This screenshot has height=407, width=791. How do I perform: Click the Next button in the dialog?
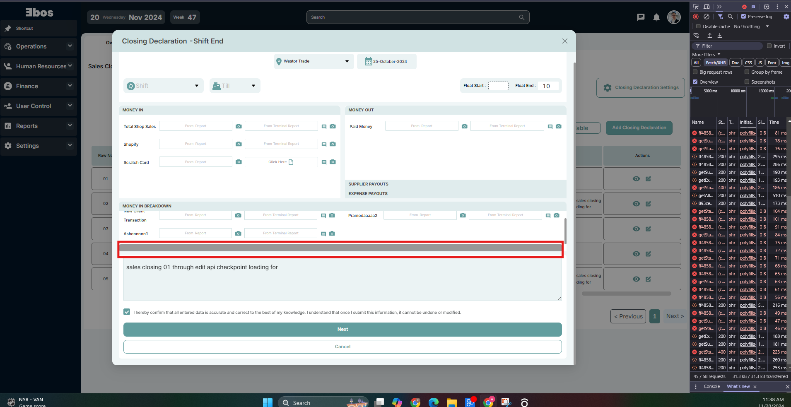[x=342, y=329]
